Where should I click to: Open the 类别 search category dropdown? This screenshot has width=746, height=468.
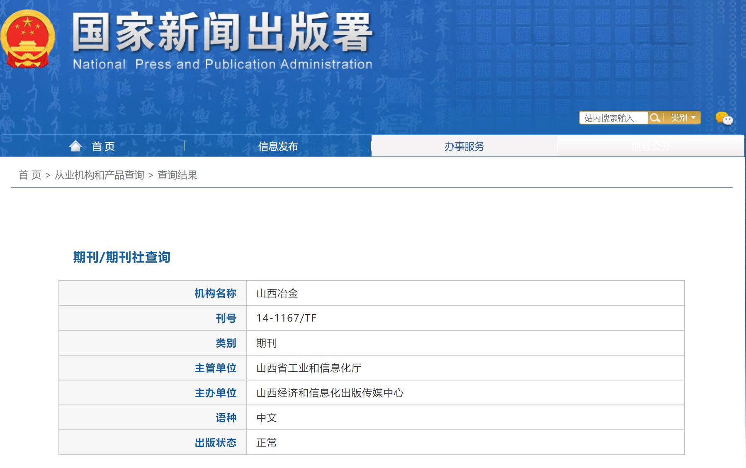tap(683, 118)
